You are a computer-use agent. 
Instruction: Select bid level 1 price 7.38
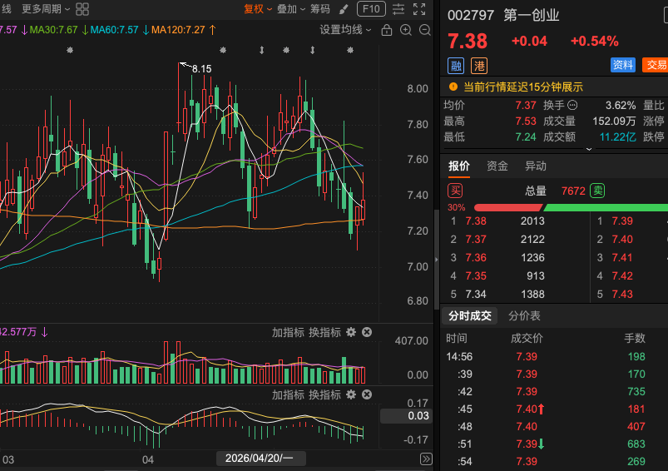tap(476, 221)
